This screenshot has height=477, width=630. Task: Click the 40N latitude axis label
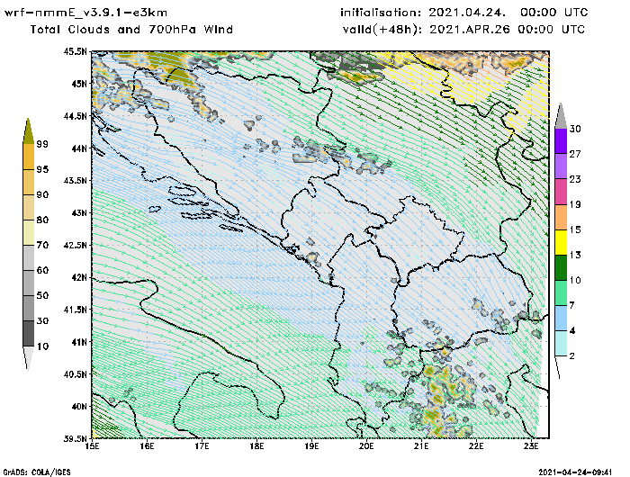point(79,406)
